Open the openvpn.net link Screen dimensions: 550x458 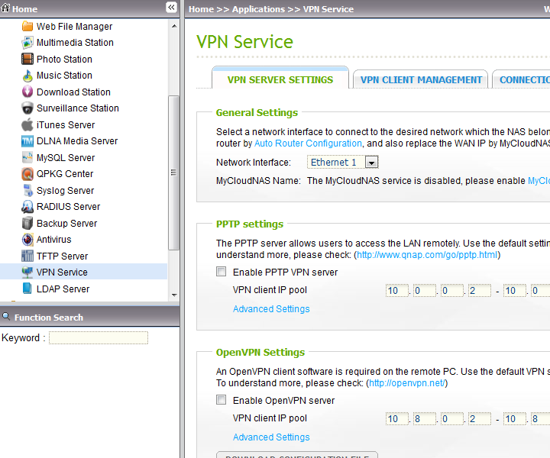pos(406,383)
